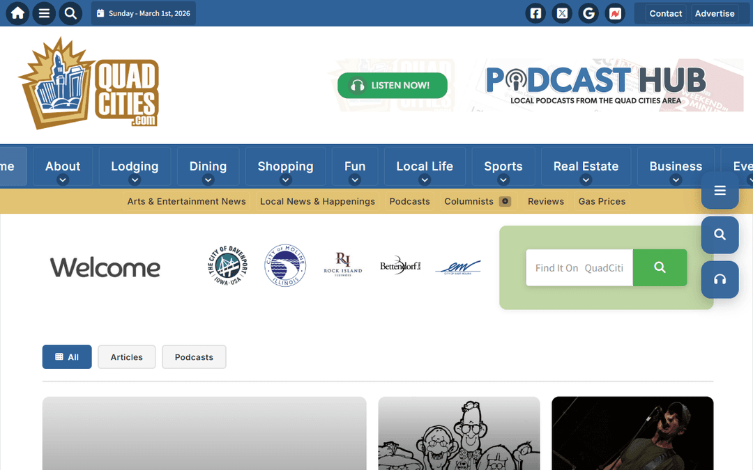Open the Business menu
The height and width of the screenshot is (470, 753).
pos(676,166)
